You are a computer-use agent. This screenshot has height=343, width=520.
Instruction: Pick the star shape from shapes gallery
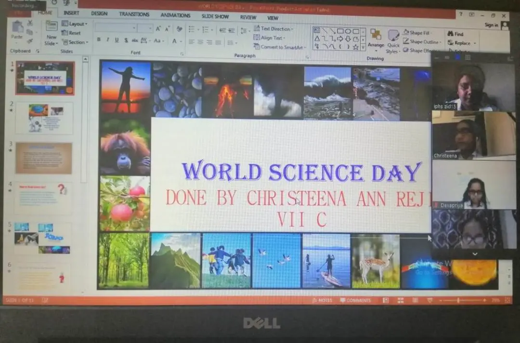(355, 47)
